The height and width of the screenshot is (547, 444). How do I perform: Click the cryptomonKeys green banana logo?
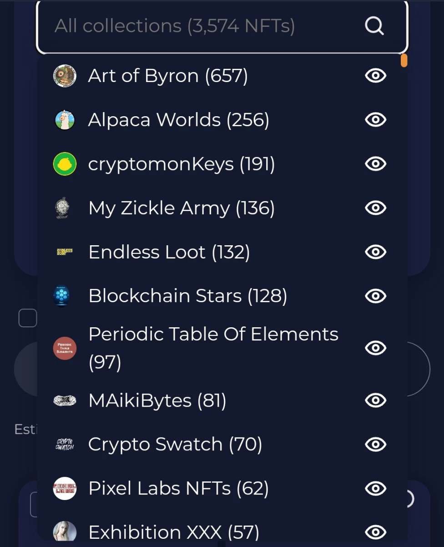click(x=65, y=164)
